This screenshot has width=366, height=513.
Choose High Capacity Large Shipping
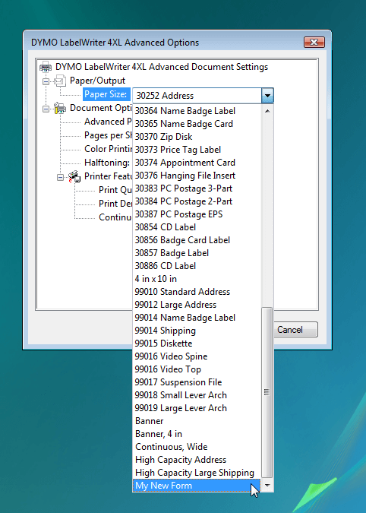pyautogui.click(x=197, y=473)
